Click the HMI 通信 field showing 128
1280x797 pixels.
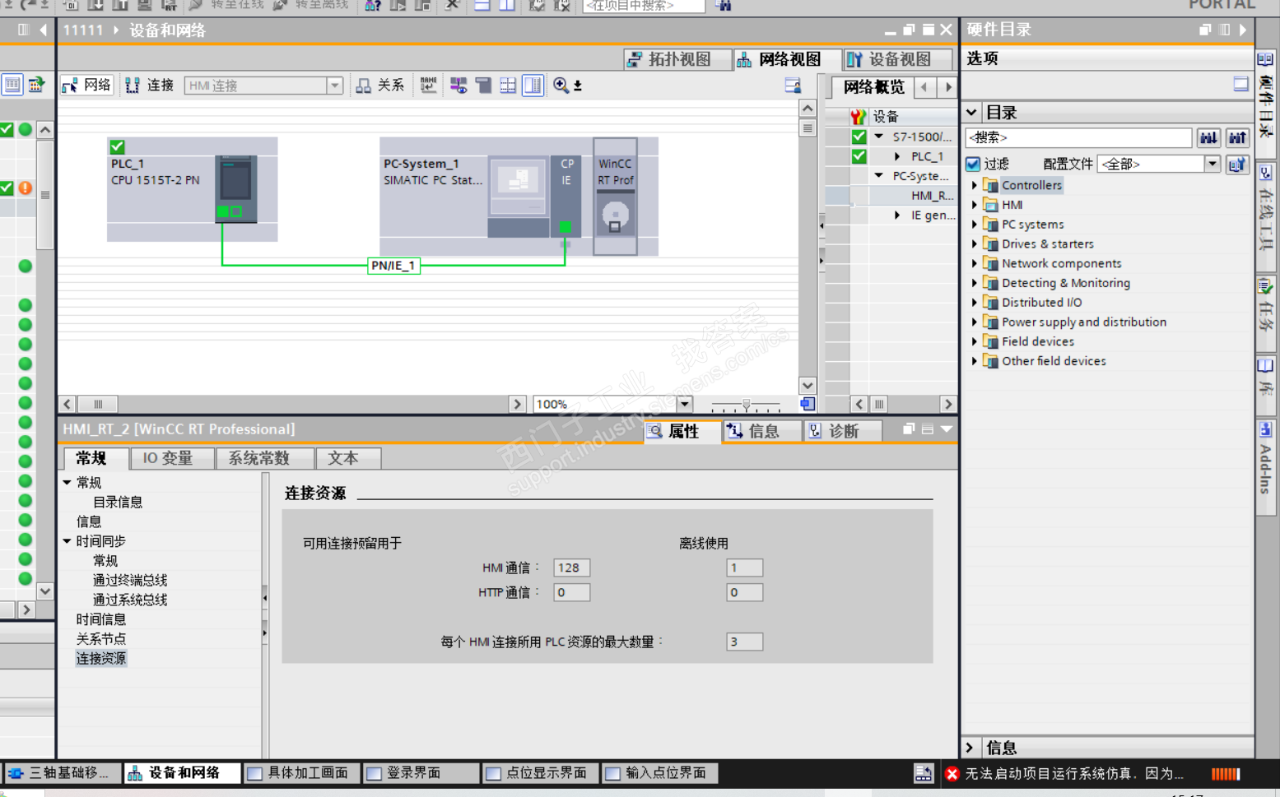(571, 568)
